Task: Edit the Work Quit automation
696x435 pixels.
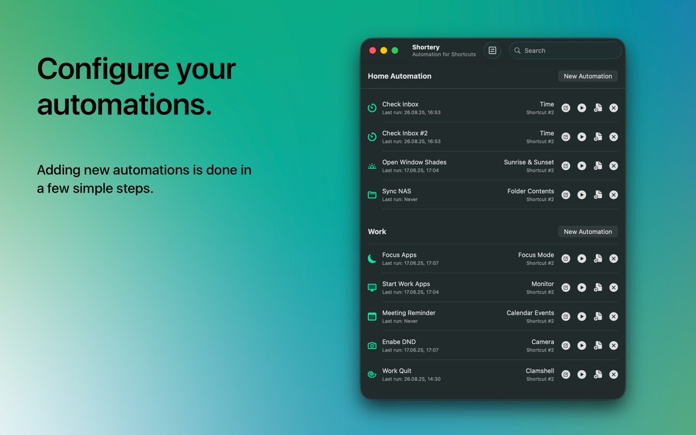Action: (565, 375)
